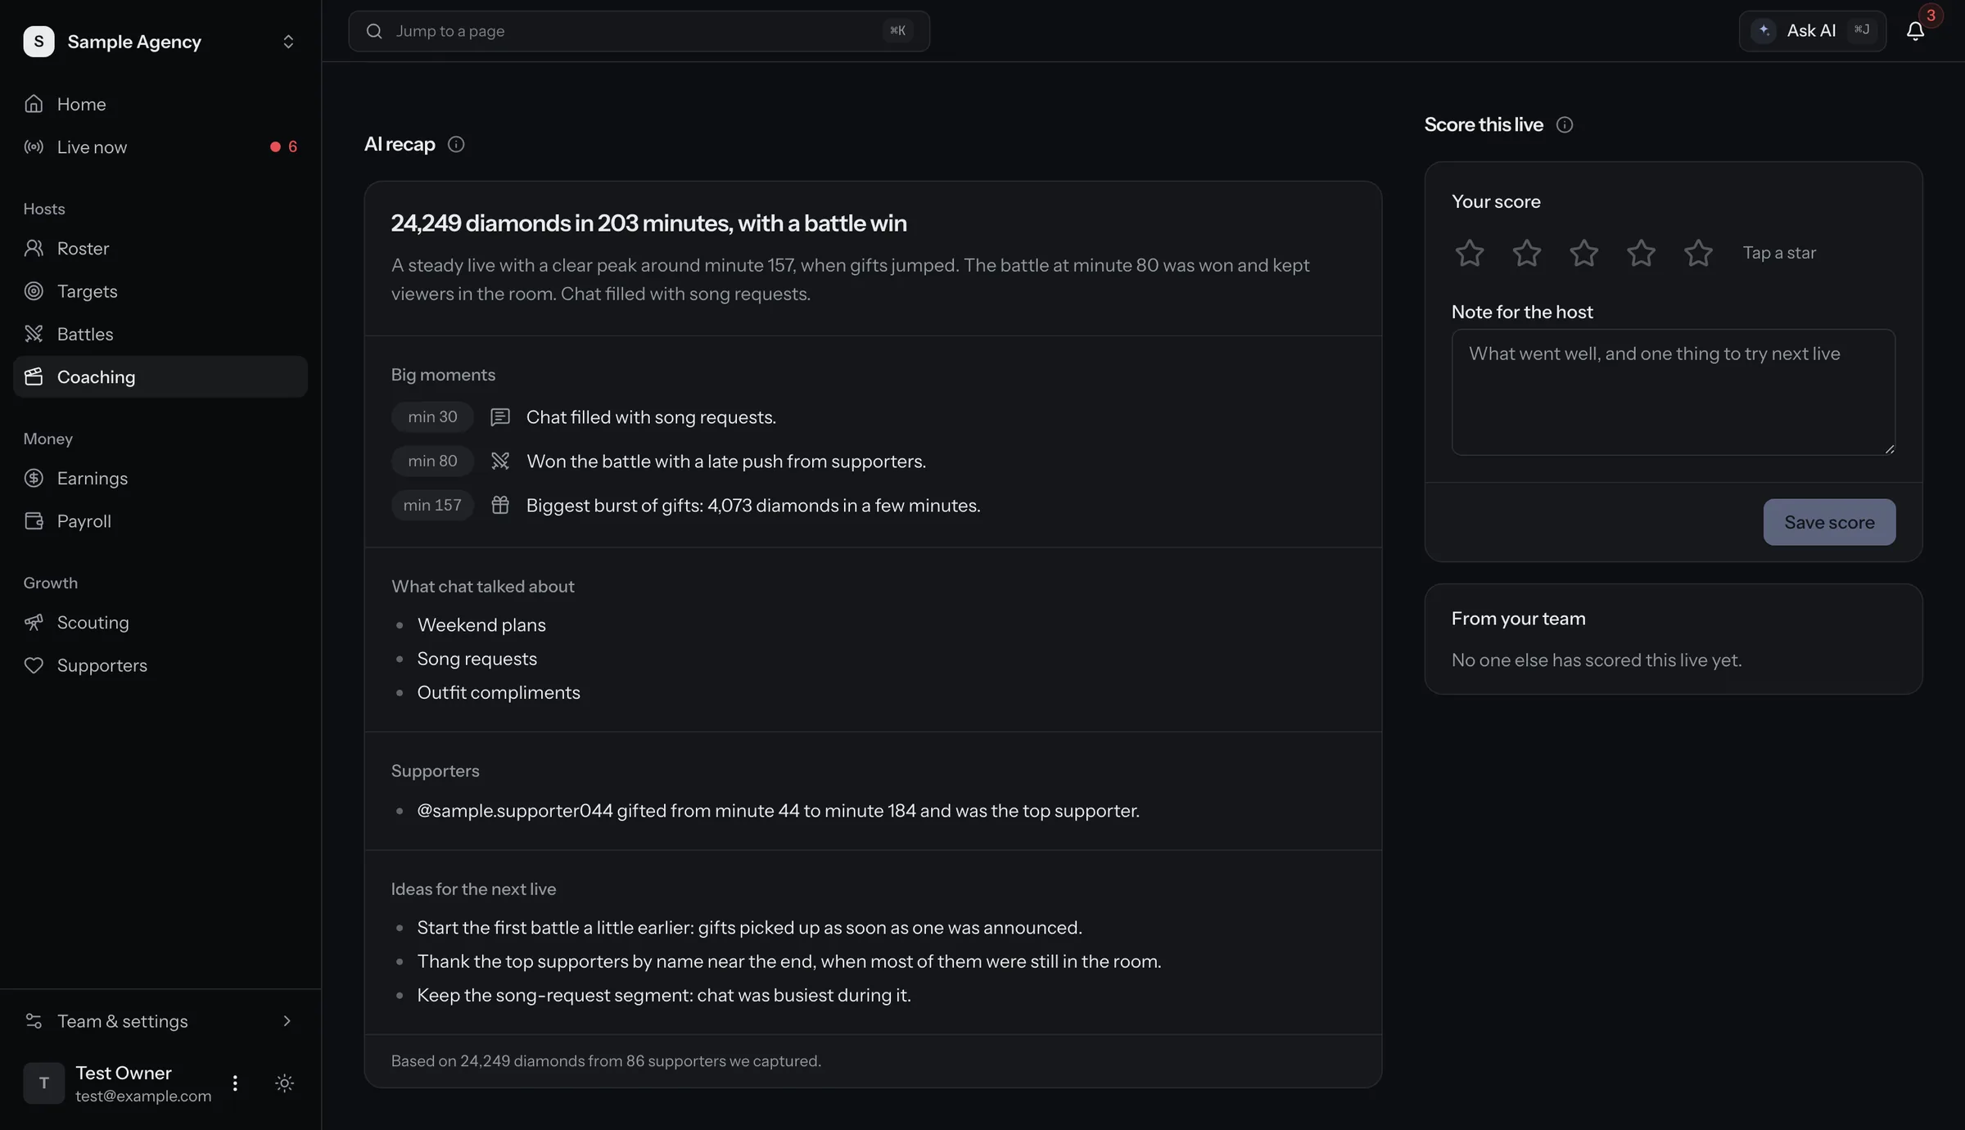Image resolution: width=1965 pixels, height=1130 pixels.
Task: Click the min 30 moment chip
Action: tap(432, 417)
